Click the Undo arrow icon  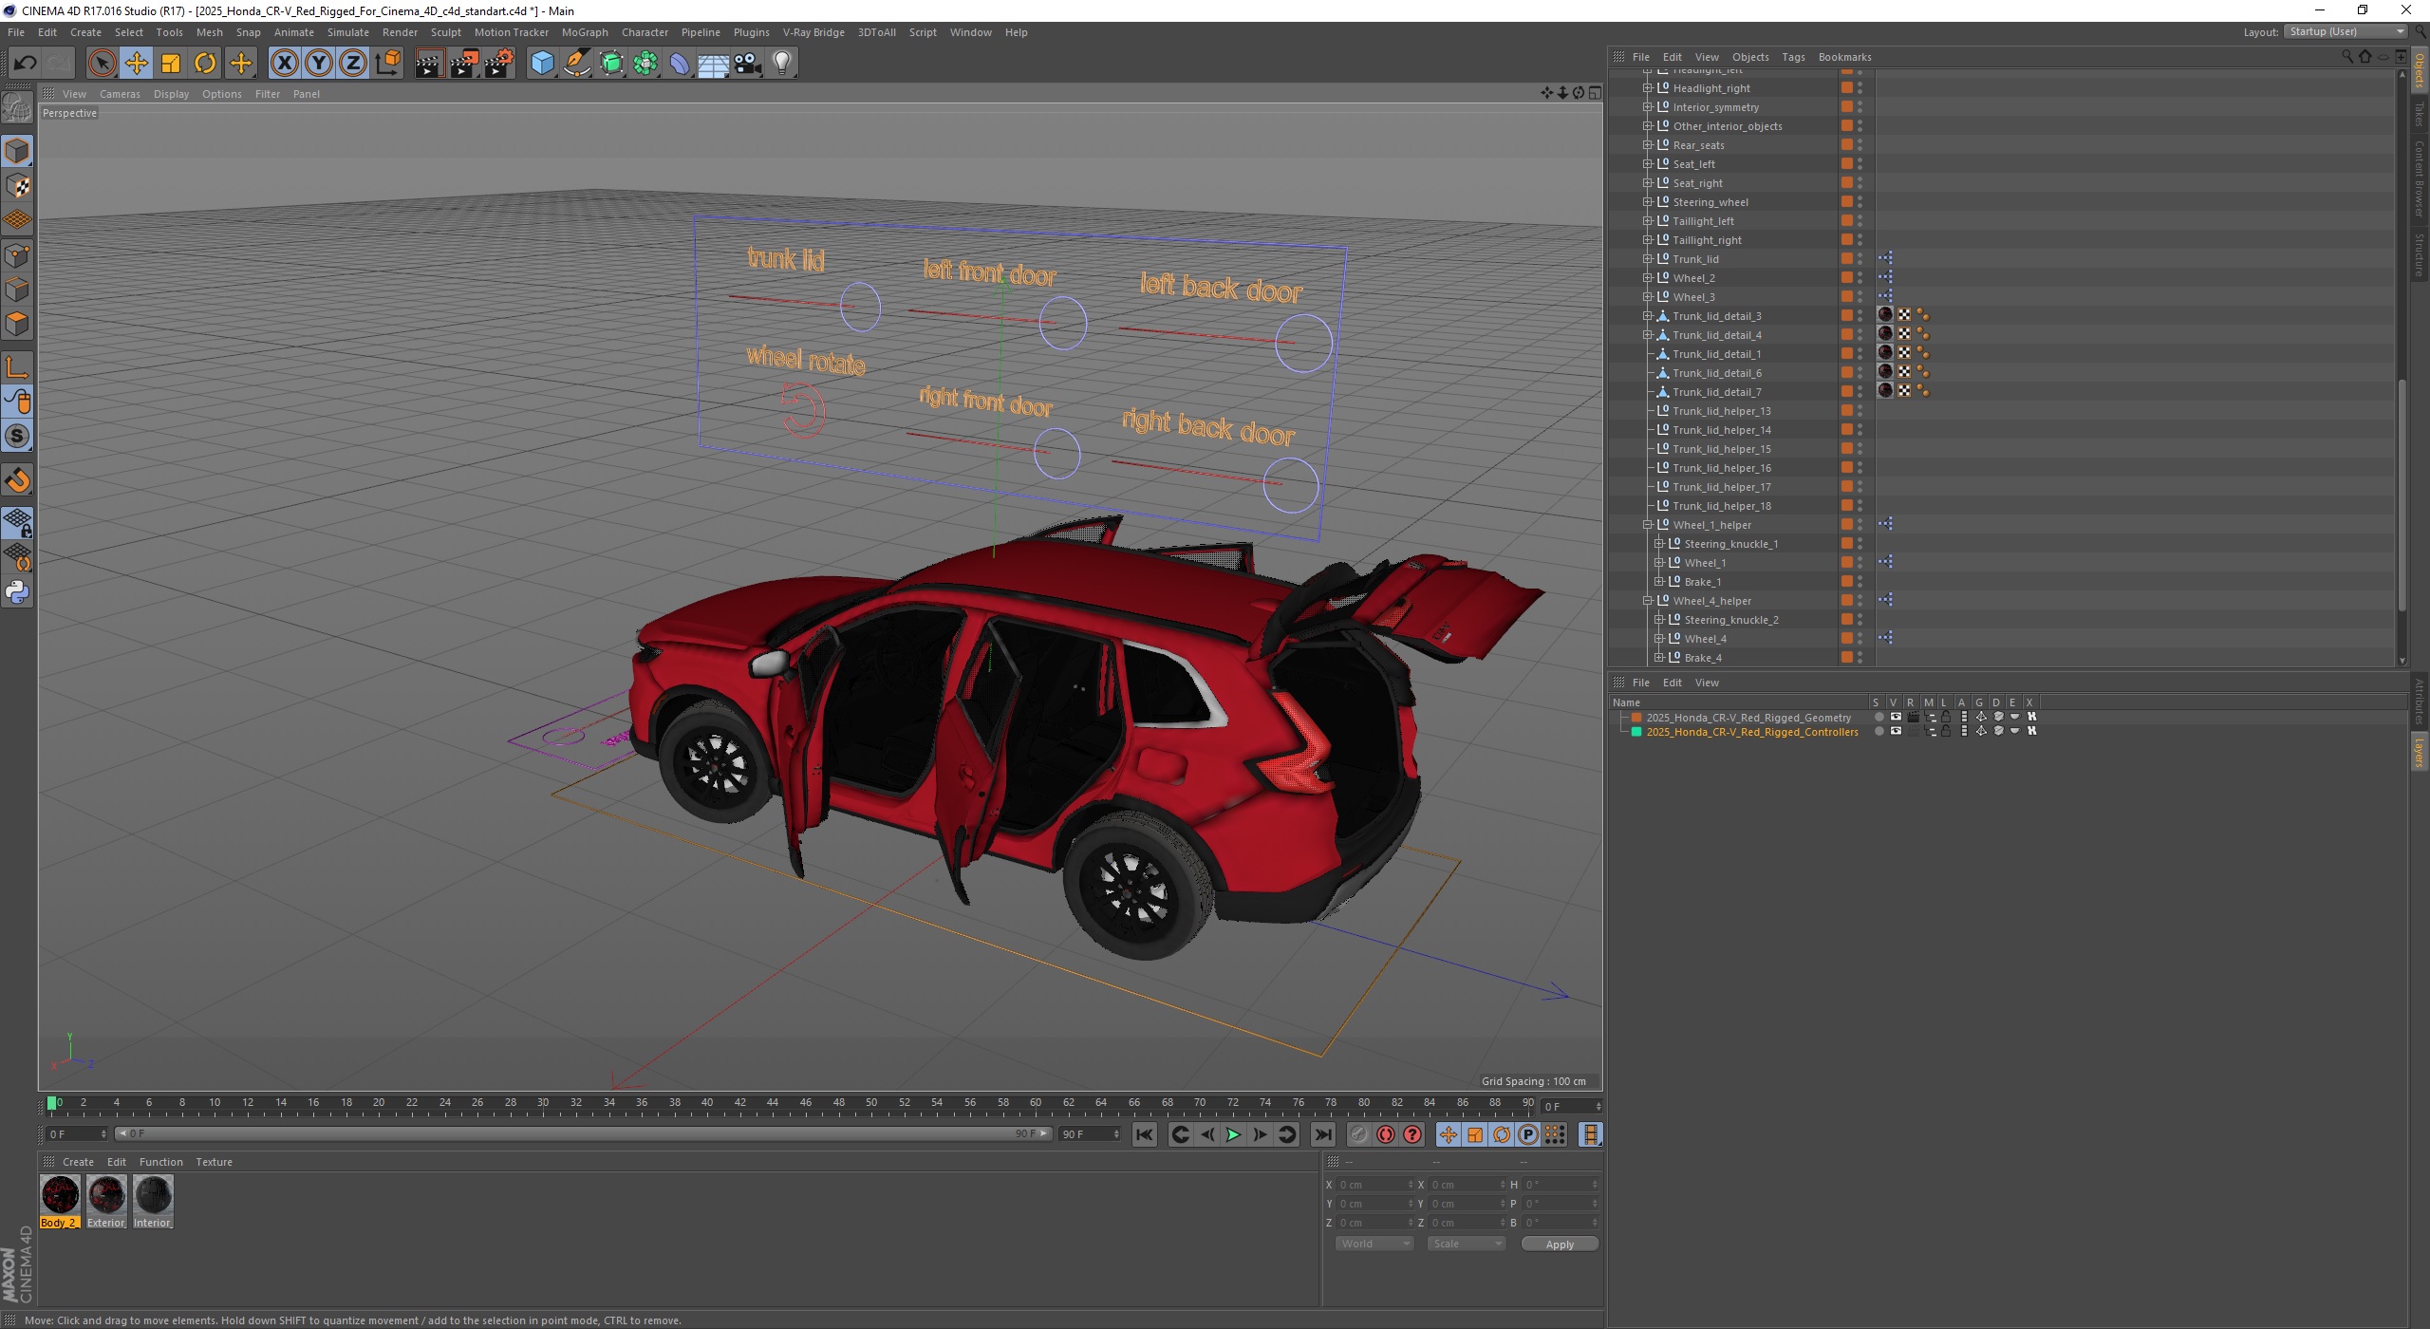25,64
